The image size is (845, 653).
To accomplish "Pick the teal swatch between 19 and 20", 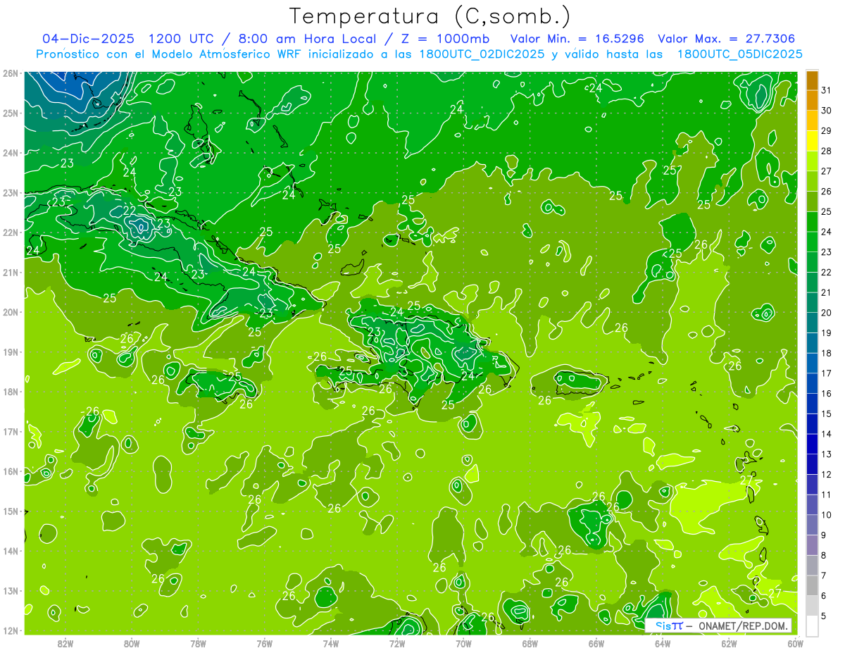I will [812, 323].
